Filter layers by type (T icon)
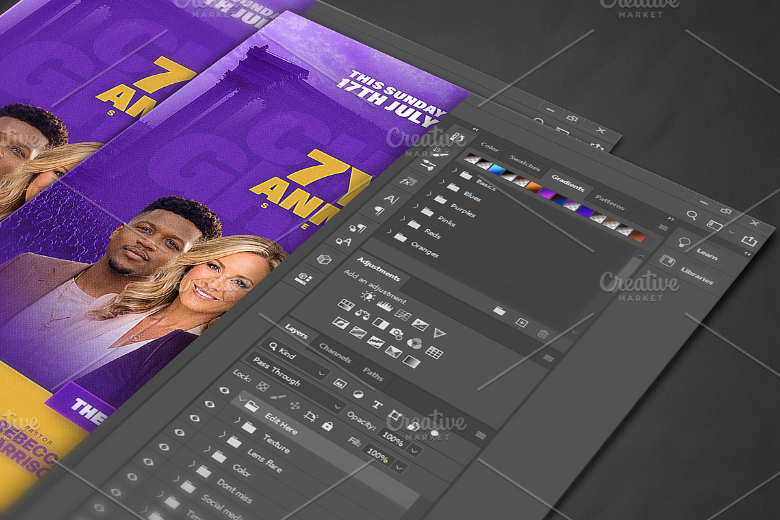 click(376, 404)
